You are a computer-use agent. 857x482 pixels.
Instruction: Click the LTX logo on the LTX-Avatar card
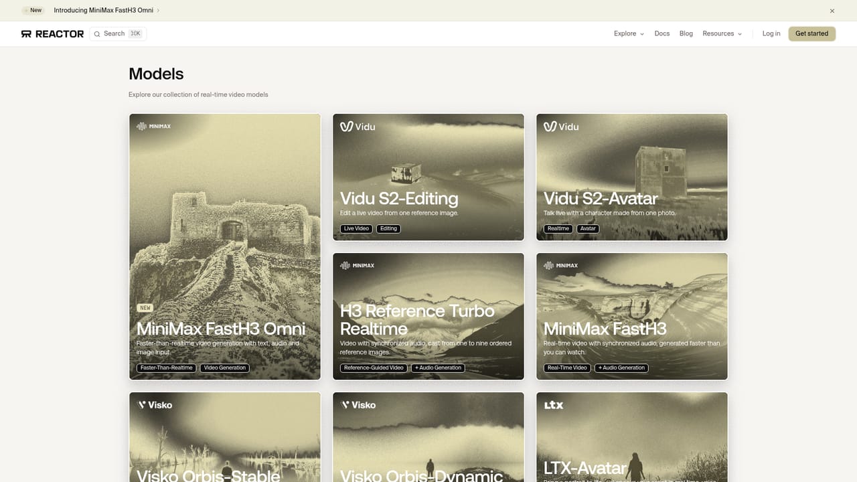(x=554, y=405)
